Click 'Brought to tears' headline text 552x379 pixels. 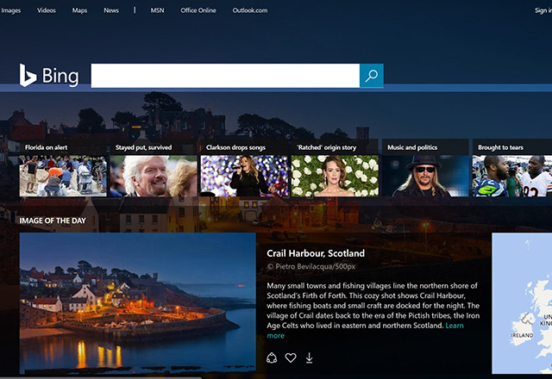[500, 147]
